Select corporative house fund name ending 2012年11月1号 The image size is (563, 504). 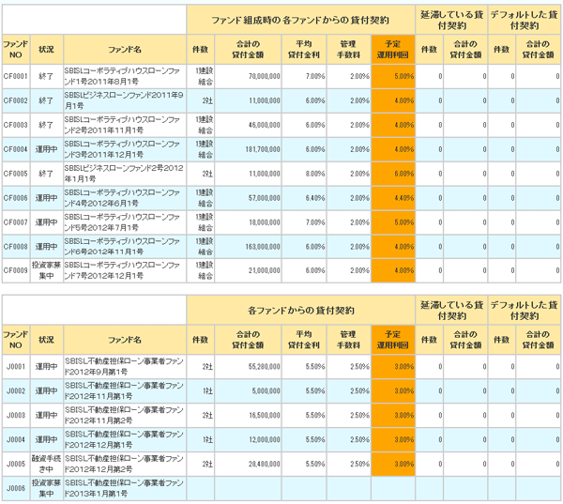coord(122,247)
